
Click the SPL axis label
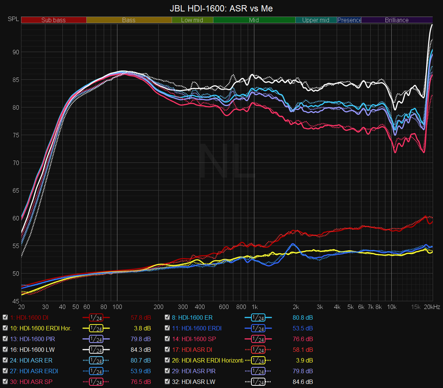click(x=13, y=19)
